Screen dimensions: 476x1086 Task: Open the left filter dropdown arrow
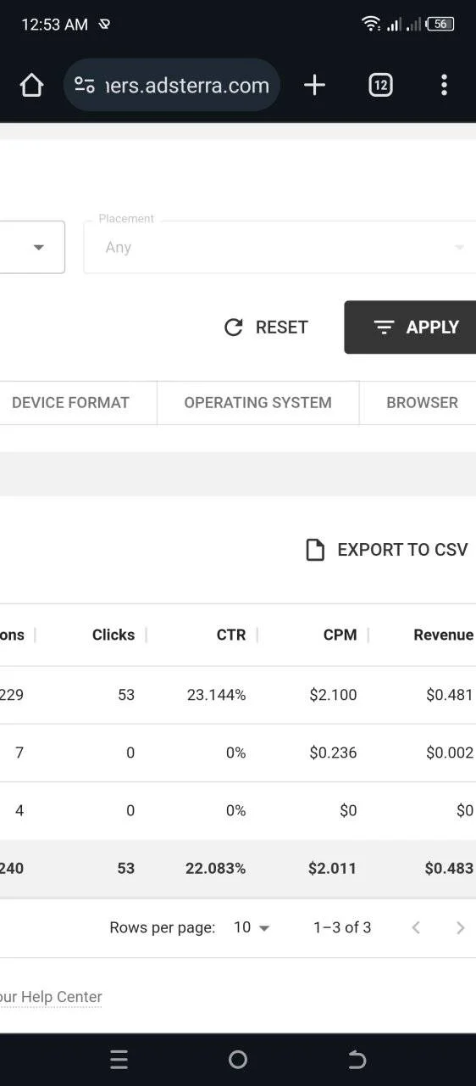(x=38, y=248)
